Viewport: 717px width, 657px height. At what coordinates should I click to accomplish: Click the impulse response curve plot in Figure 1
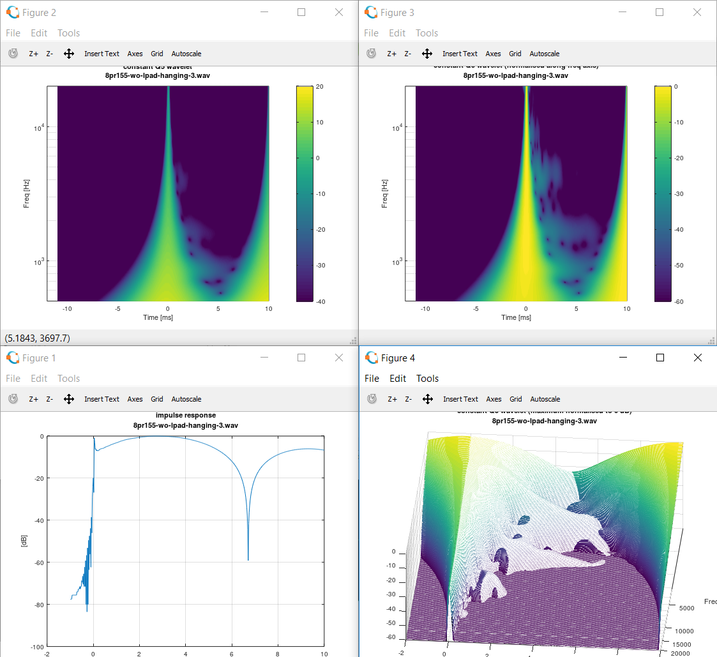186,542
